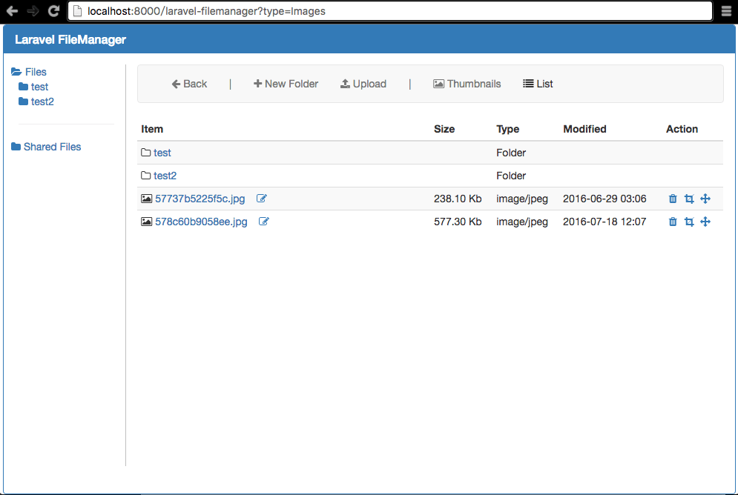
Task: Open the browser hamburger menu
Action: pyautogui.click(x=727, y=10)
